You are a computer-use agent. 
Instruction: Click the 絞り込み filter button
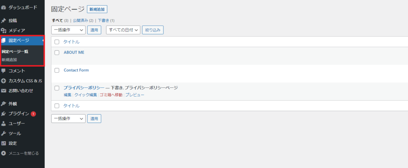[153, 30]
